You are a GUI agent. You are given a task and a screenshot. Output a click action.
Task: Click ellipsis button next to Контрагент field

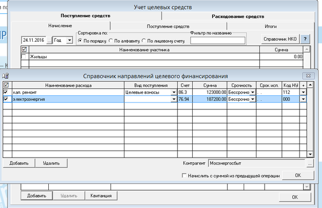click(x=310, y=164)
